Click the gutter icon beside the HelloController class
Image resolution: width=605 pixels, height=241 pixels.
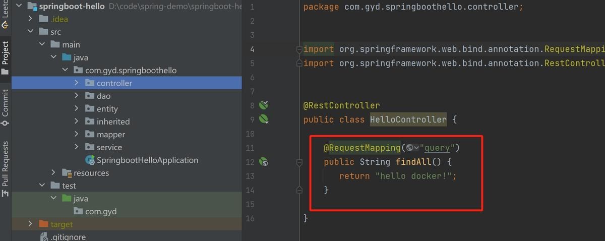(264, 119)
